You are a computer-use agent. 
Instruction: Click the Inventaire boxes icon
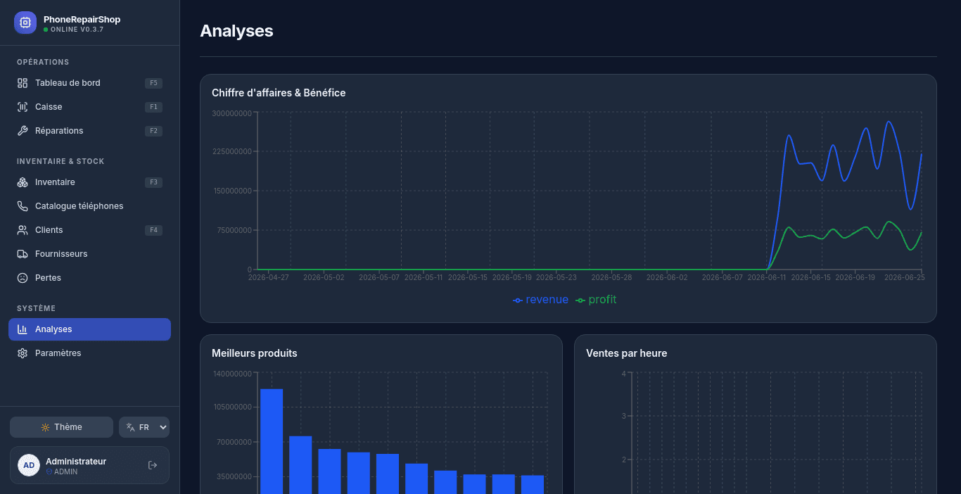click(23, 182)
